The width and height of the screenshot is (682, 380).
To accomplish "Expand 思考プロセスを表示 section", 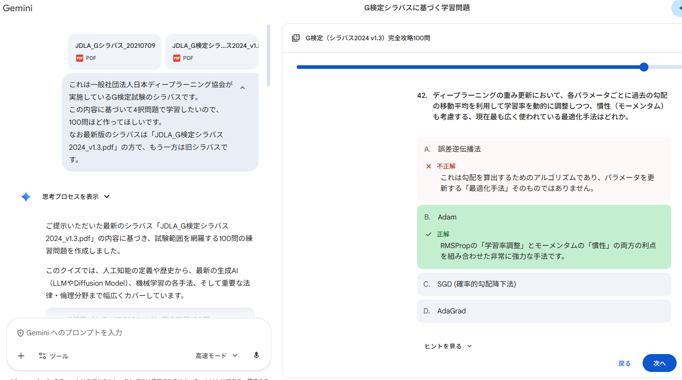I will click(x=76, y=197).
